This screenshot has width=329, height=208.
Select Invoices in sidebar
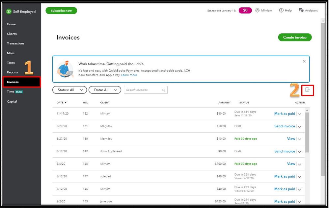coord(21,82)
